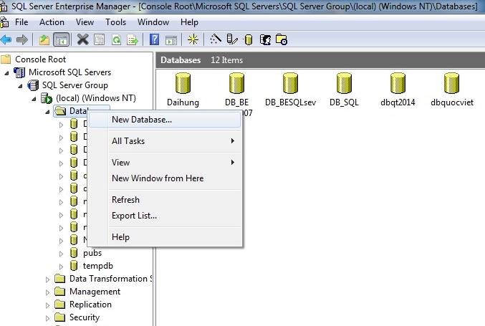Select Console Root in the tree
This screenshot has width=485, height=326.
point(40,59)
